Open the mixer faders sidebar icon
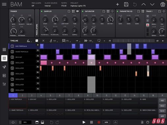This screenshot has height=125, width=167. pos(4,84)
